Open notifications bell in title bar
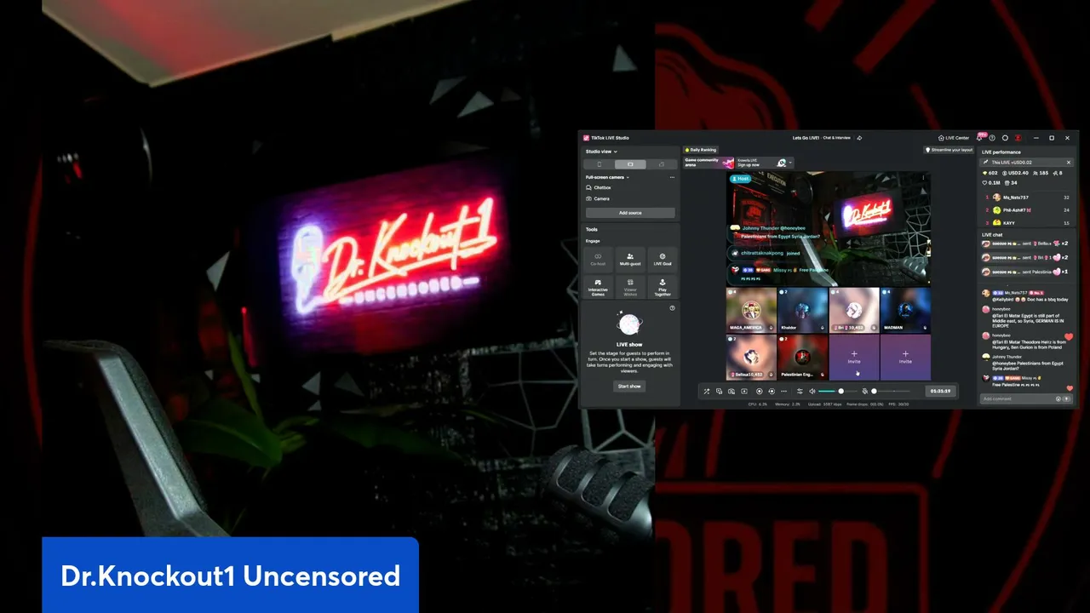 [980, 137]
